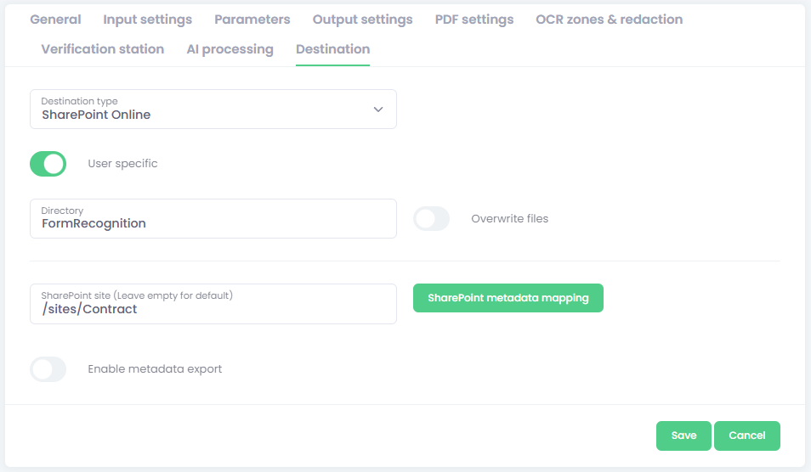This screenshot has width=811, height=472.
Task: Expand the Destination type chevron arrow
Action: click(x=378, y=110)
